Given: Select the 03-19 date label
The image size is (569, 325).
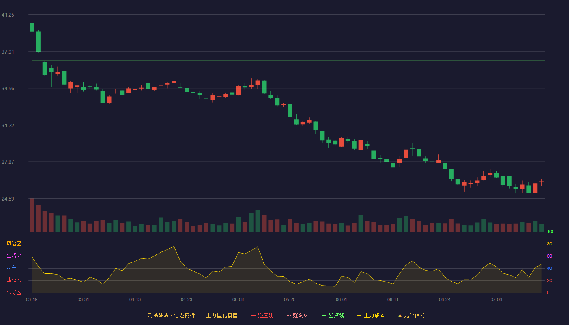Looking at the screenshot, I should (x=32, y=299).
